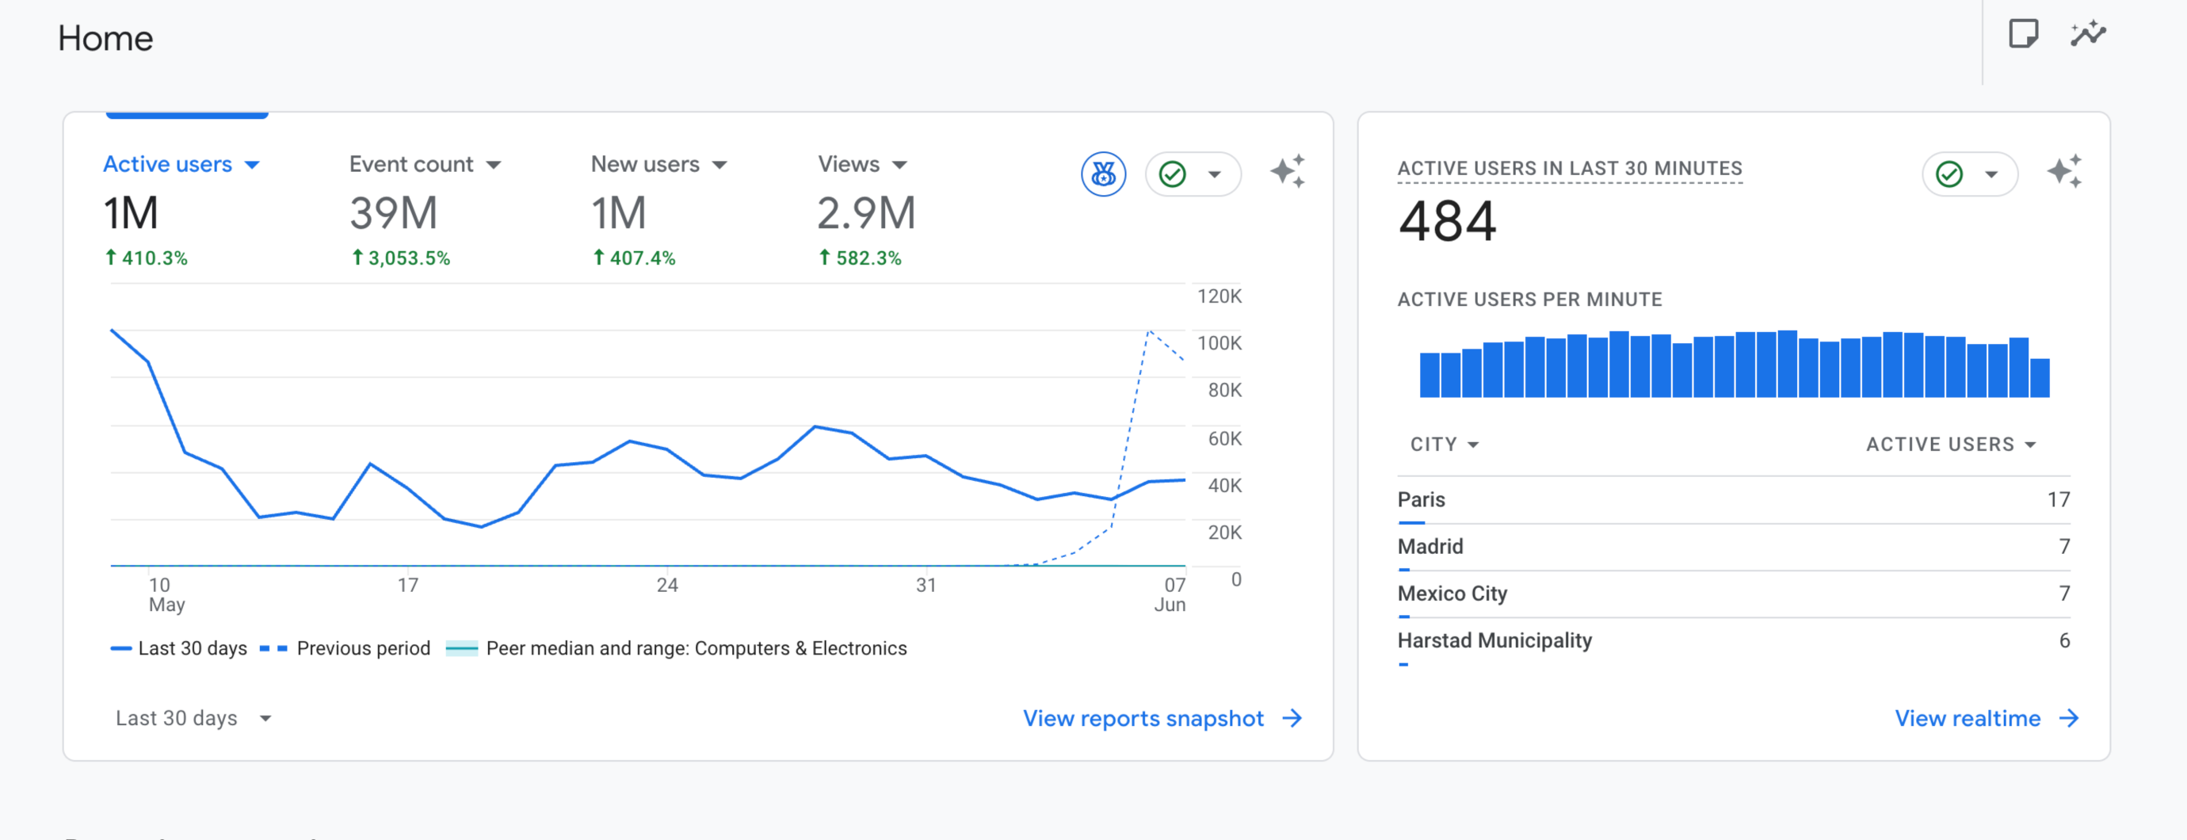Select the 1M Active users value
Image resolution: width=2187 pixels, height=840 pixels.
point(131,213)
